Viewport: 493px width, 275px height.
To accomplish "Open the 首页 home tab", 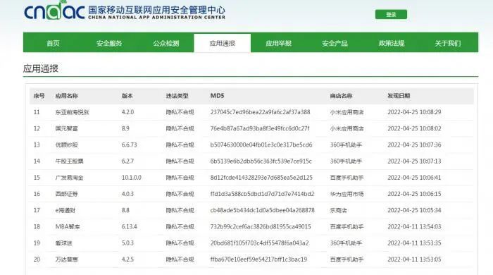I will tap(53, 44).
